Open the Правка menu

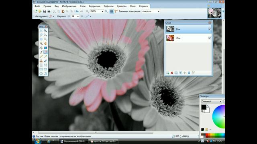coord(47,6)
